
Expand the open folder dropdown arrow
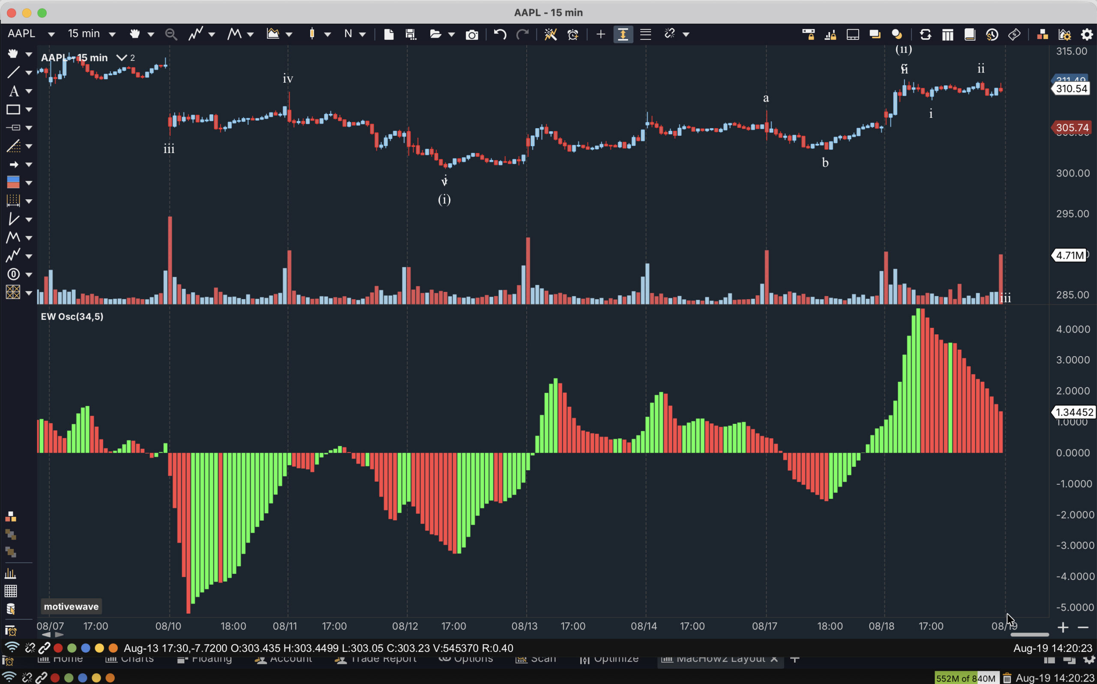click(x=451, y=35)
